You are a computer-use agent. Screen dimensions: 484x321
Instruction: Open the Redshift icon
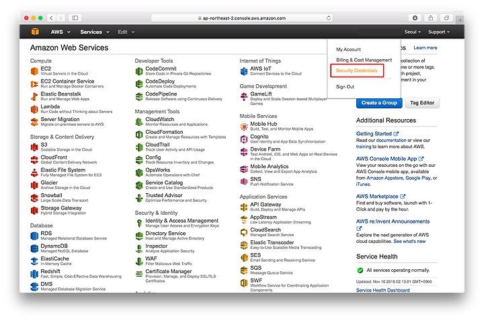pyautogui.click(x=34, y=274)
